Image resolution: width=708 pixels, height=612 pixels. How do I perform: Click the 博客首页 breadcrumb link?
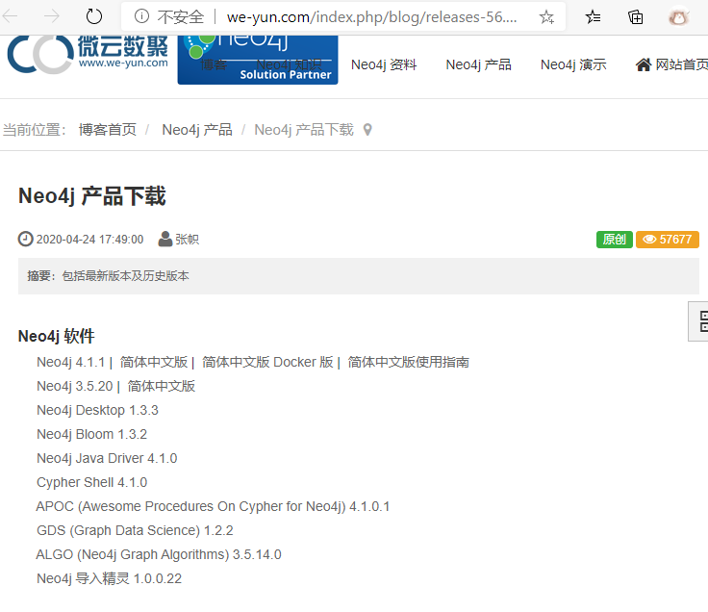point(108,130)
